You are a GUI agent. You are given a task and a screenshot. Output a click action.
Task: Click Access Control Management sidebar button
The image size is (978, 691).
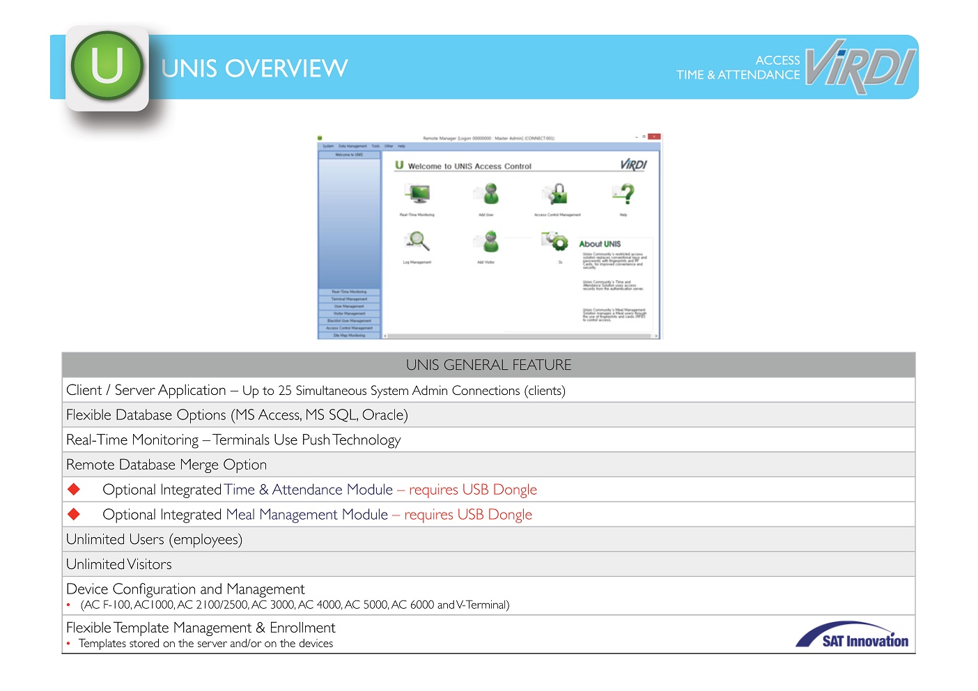click(349, 328)
